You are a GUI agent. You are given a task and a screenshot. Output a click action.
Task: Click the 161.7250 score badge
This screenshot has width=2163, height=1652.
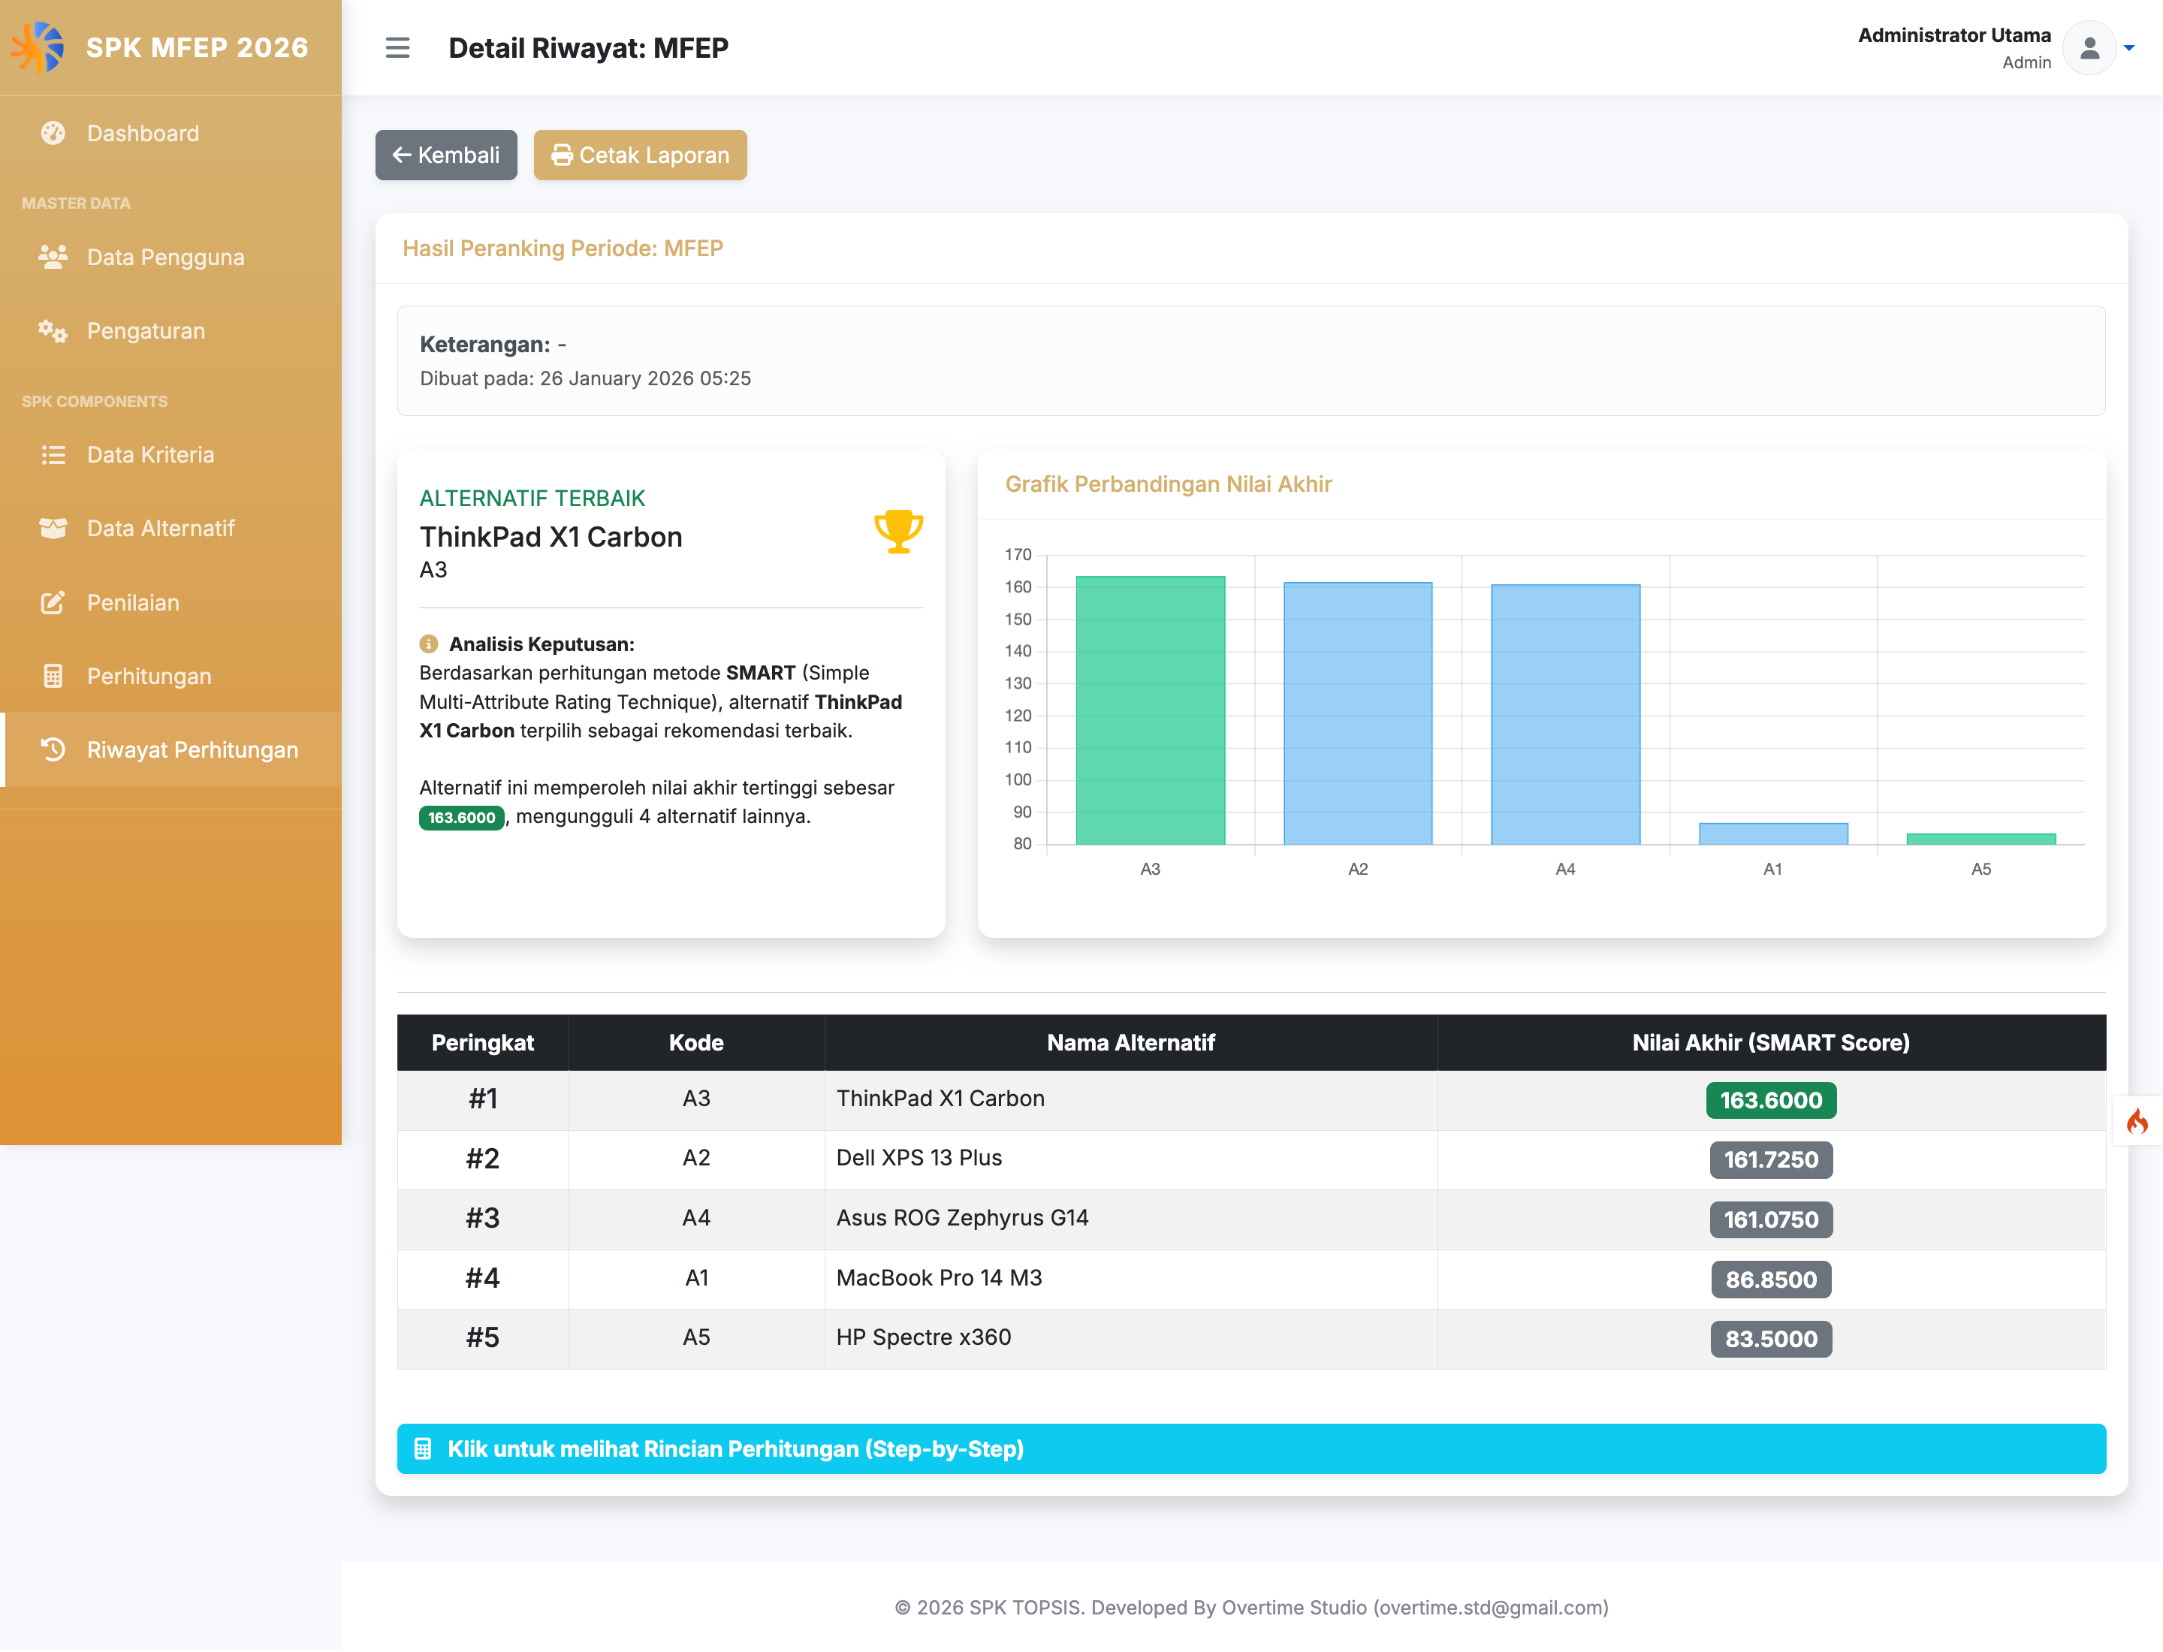[1770, 1159]
